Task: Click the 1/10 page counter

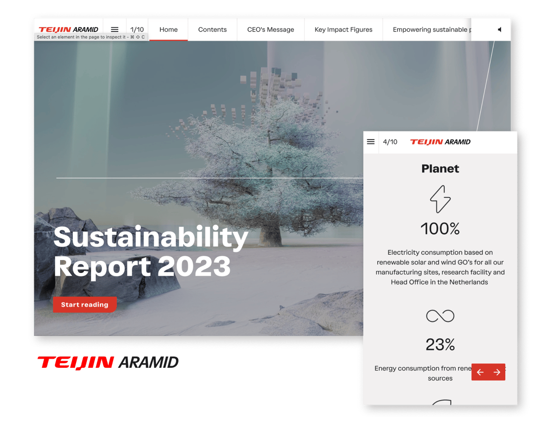Action: click(137, 29)
